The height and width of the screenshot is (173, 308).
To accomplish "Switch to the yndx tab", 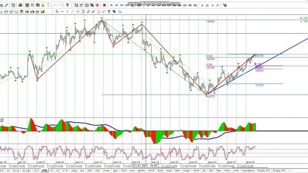I will coord(236,171).
